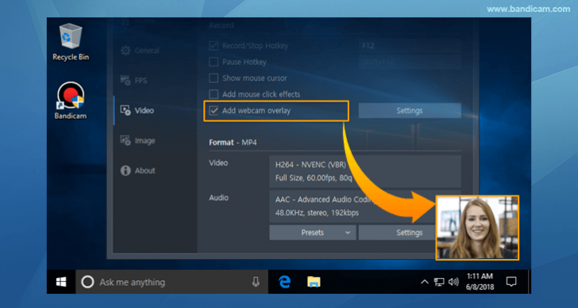Open the Windows Start menu
The height and width of the screenshot is (308, 578).
point(61,282)
